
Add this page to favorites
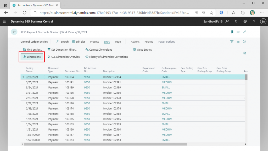click(x=211, y=13)
